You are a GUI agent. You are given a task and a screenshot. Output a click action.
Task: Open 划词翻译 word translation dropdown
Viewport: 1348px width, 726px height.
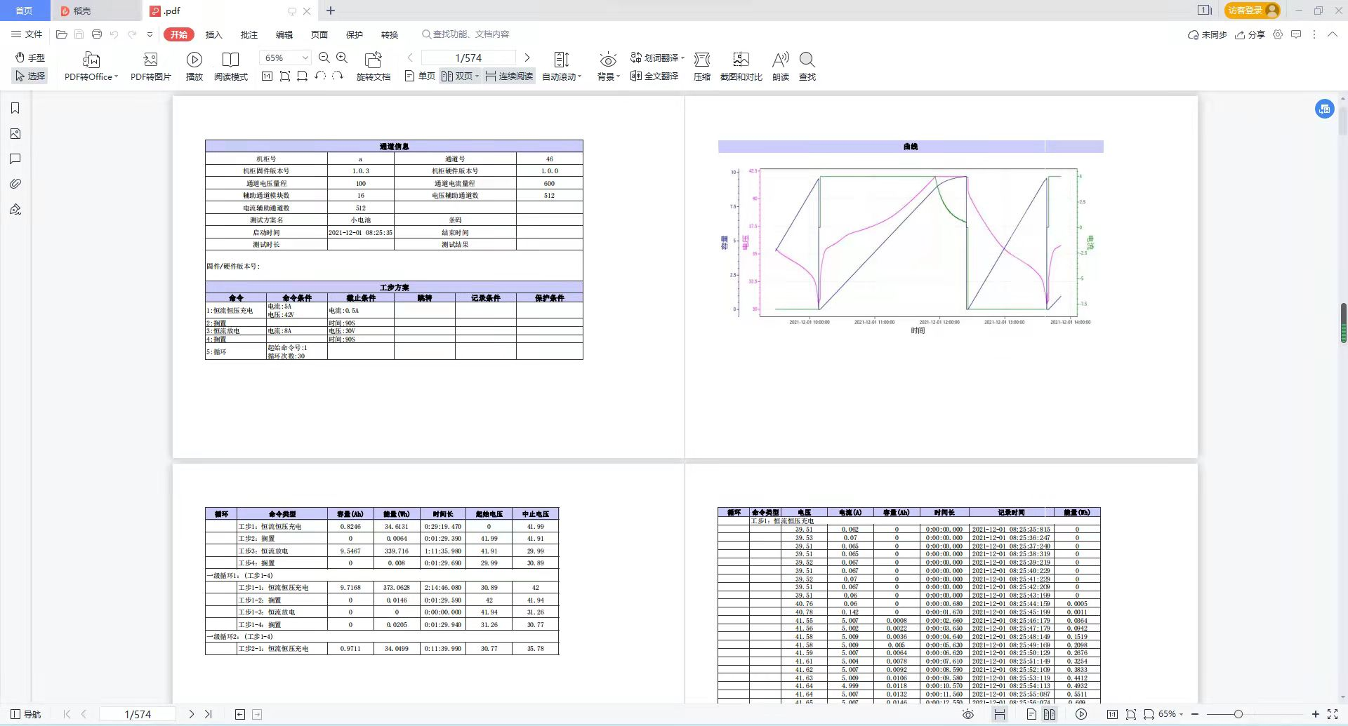(x=657, y=58)
